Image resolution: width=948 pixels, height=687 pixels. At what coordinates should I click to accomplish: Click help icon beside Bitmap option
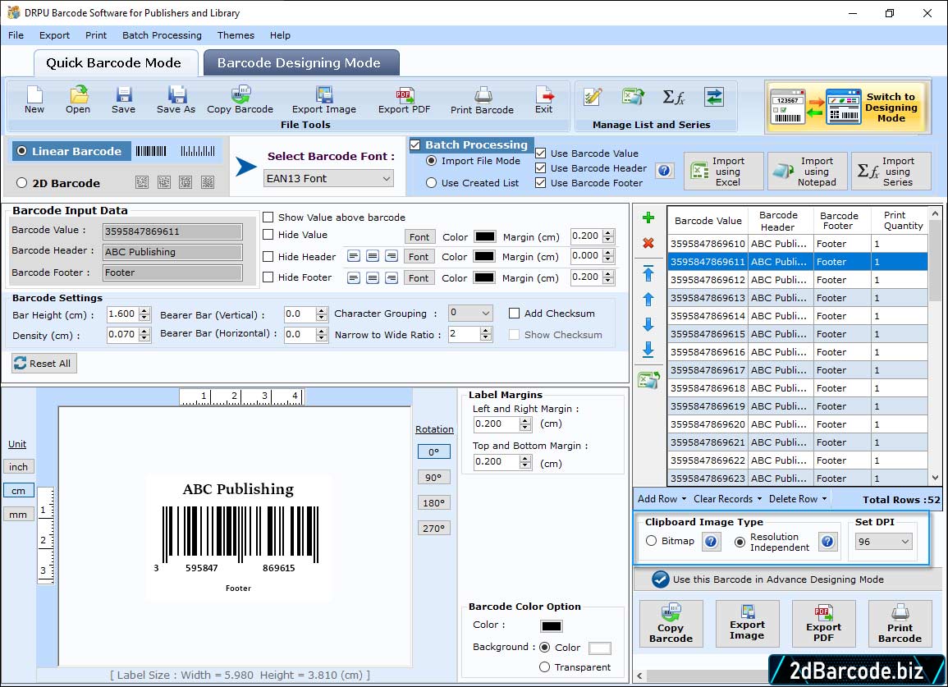(x=711, y=541)
